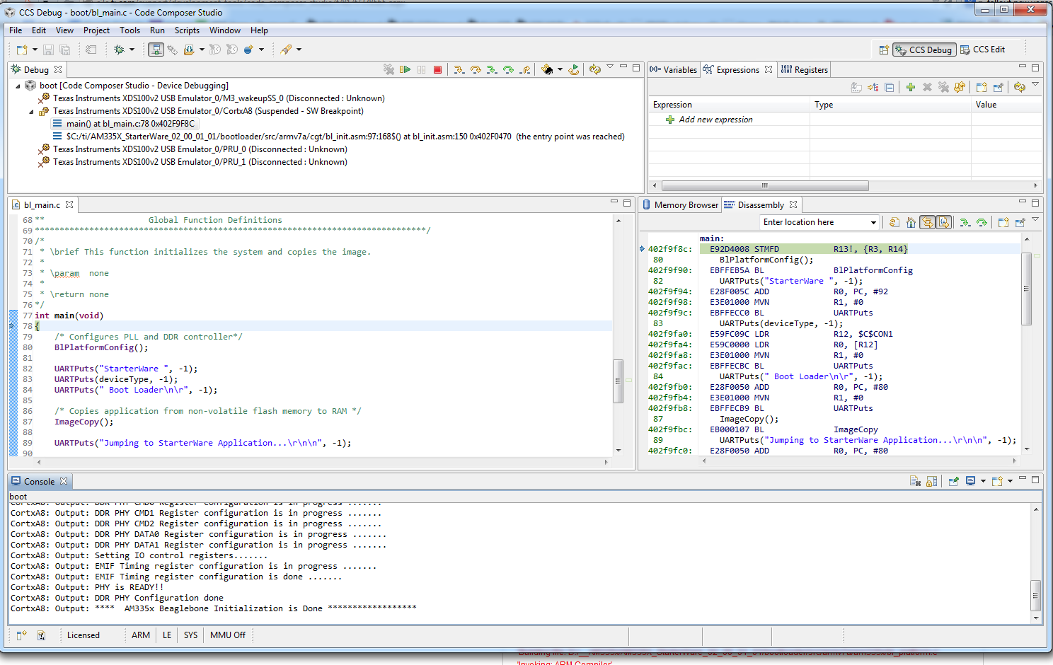Click the green Resume button in Debug toolbar
Screen dimensions: 1053x665
point(405,69)
